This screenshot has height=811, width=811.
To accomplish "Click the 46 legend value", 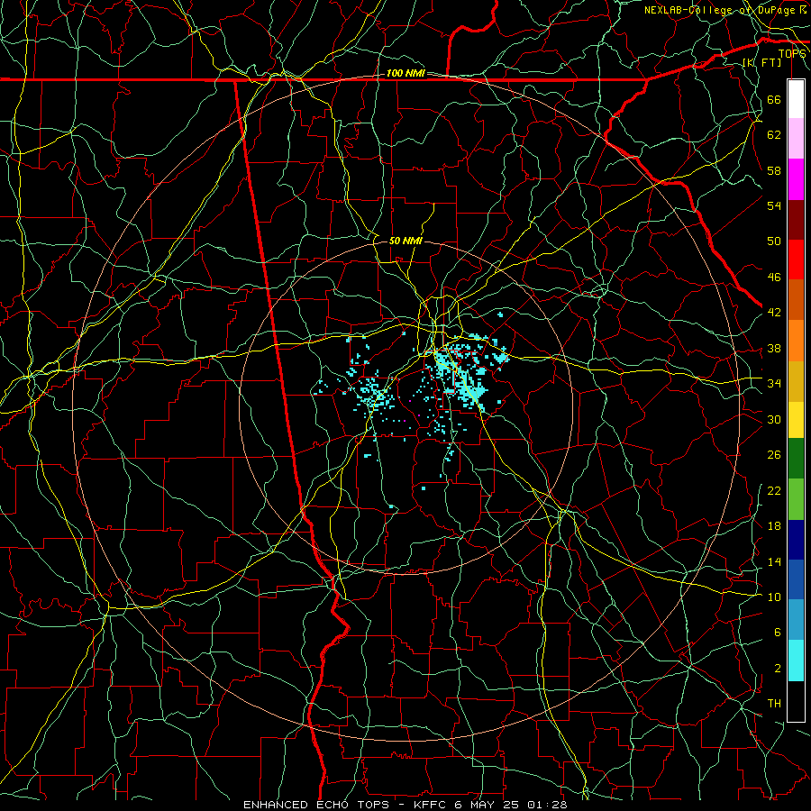I will [774, 277].
